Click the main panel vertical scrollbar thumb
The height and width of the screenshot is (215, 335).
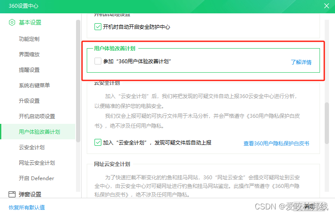coord(327,123)
